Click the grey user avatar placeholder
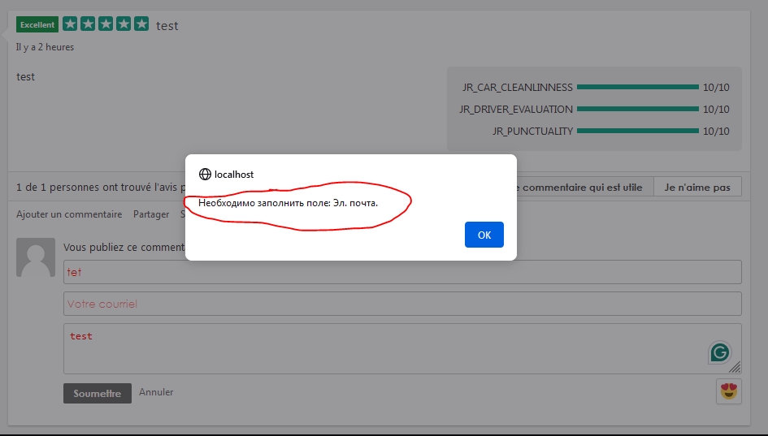 click(36, 257)
